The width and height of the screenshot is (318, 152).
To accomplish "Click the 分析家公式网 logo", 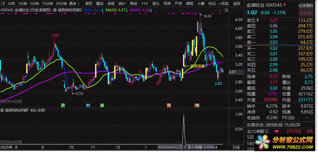I will point(285,142).
